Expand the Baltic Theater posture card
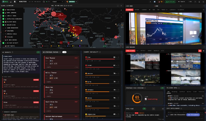The image size is (206, 121). click(62, 77)
